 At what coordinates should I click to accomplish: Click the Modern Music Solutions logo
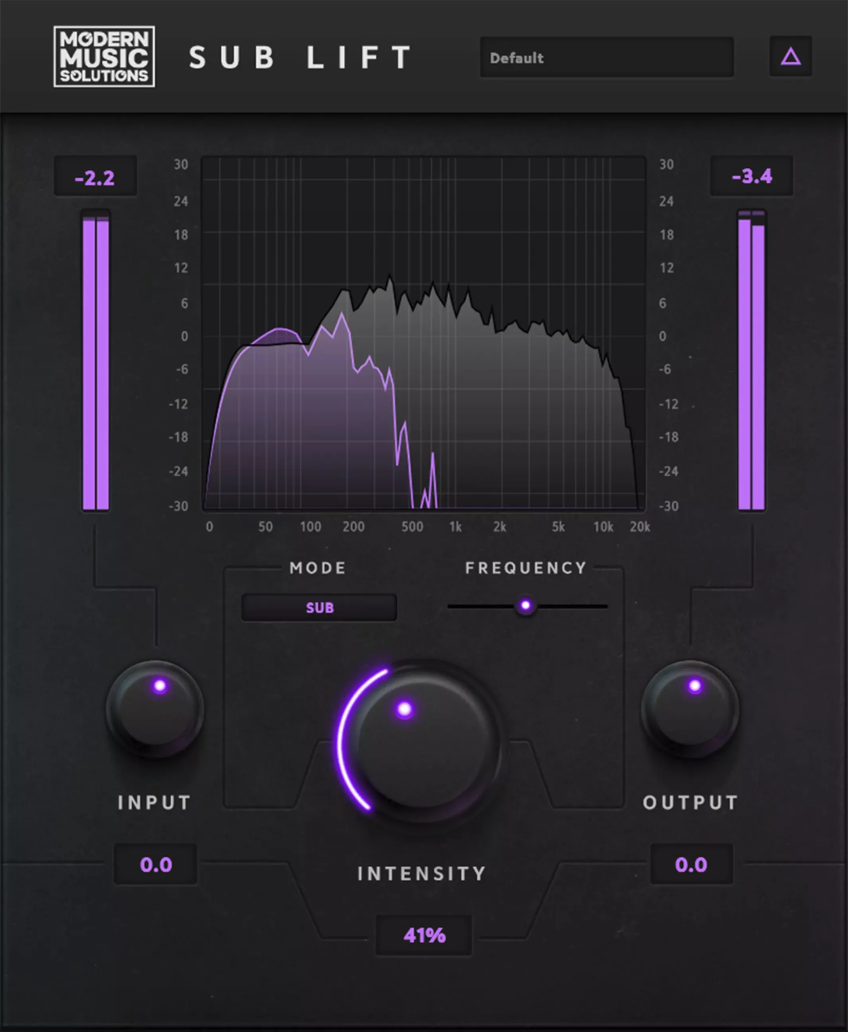coord(104,57)
